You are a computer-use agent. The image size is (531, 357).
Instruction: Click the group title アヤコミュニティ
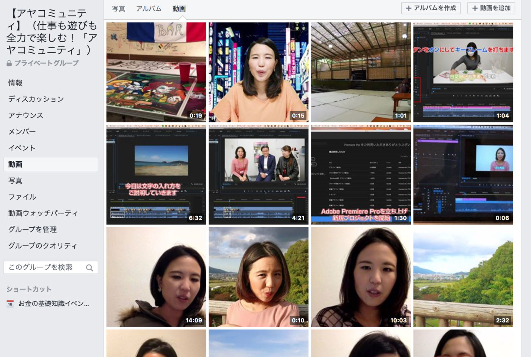[x=52, y=31]
